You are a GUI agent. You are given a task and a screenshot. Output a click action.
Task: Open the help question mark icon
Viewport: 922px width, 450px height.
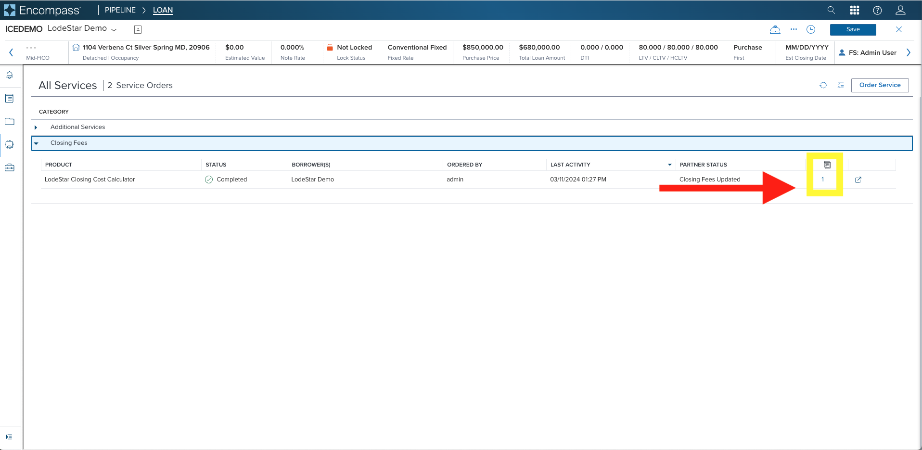pos(877,10)
